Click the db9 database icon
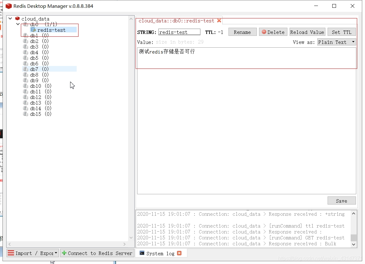Viewport: 365px width, 264px height. 26,80
